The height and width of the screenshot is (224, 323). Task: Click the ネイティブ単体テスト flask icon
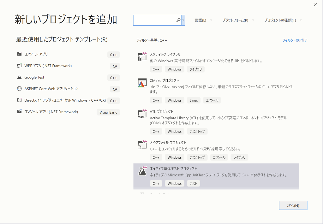click(x=142, y=171)
